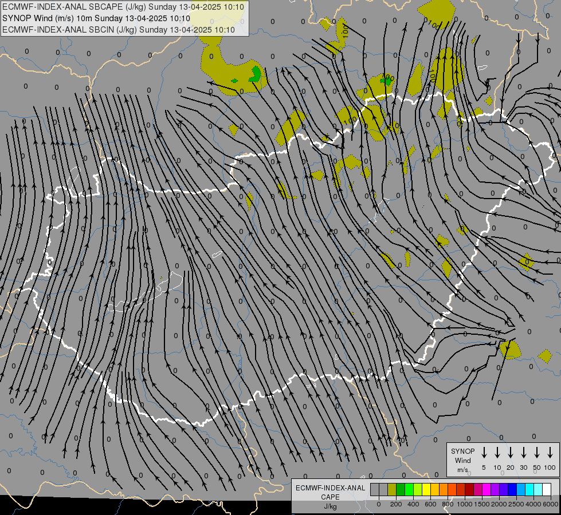Select the olive CAPE legend swatch

(392, 489)
